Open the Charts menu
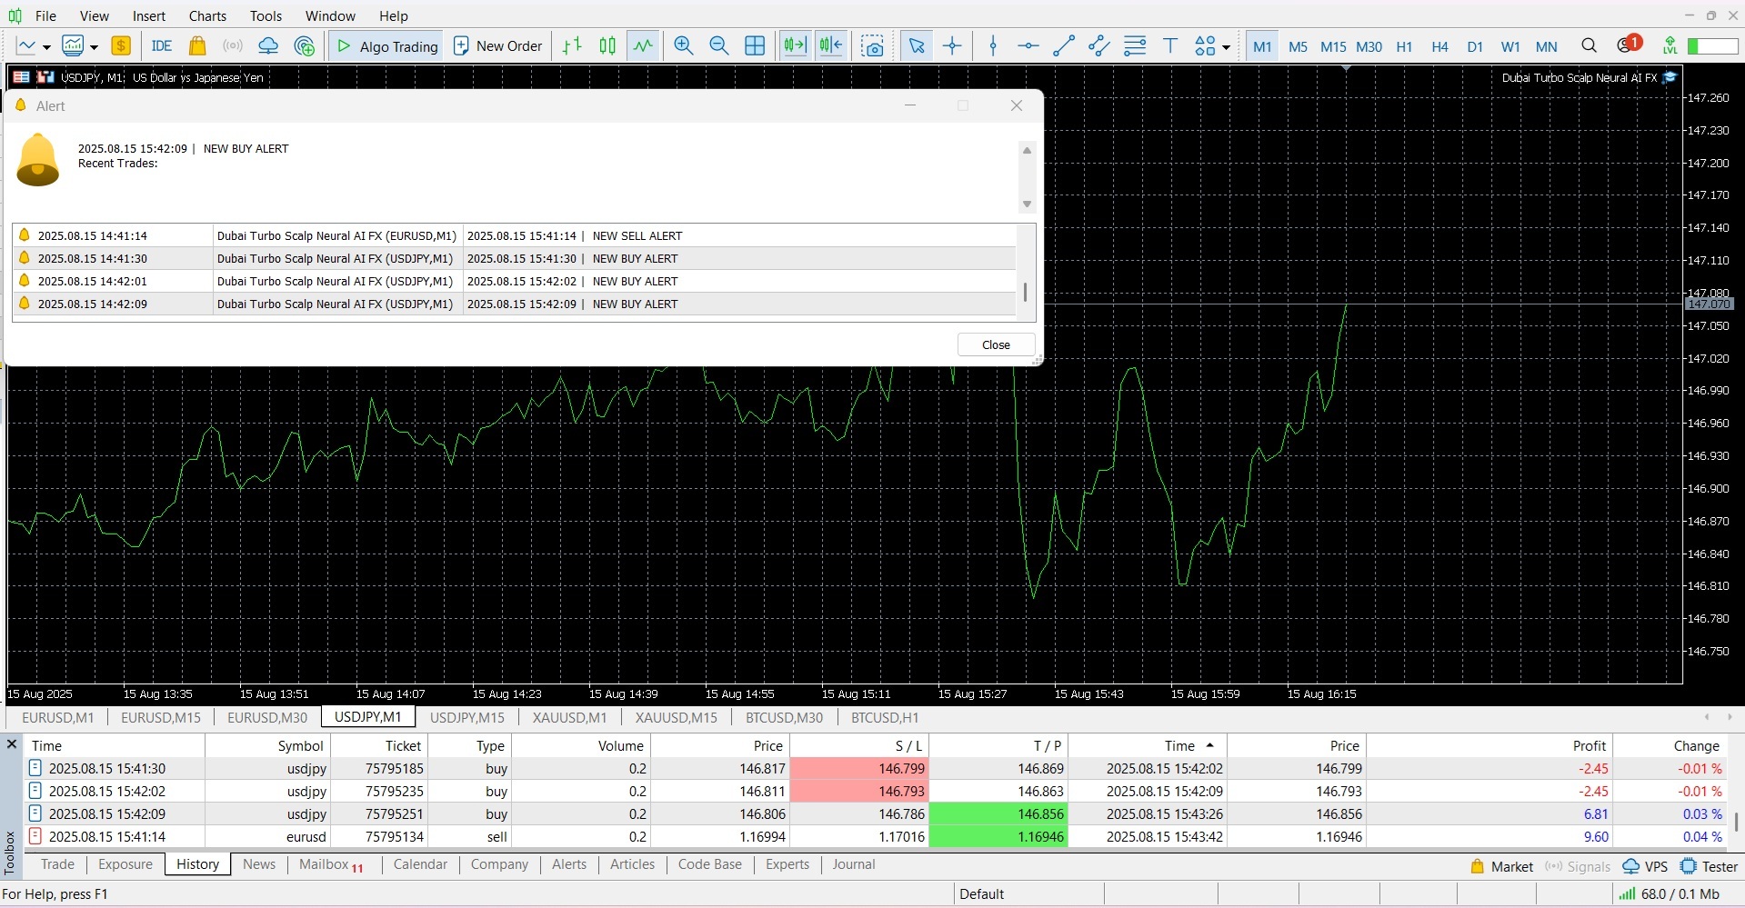Image resolution: width=1745 pixels, height=908 pixels. (207, 15)
